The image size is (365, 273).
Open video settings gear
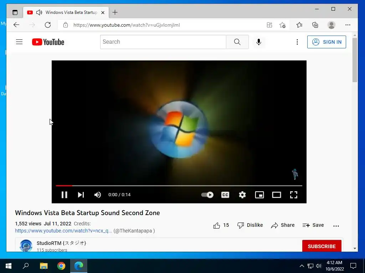pyautogui.click(x=242, y=195)
